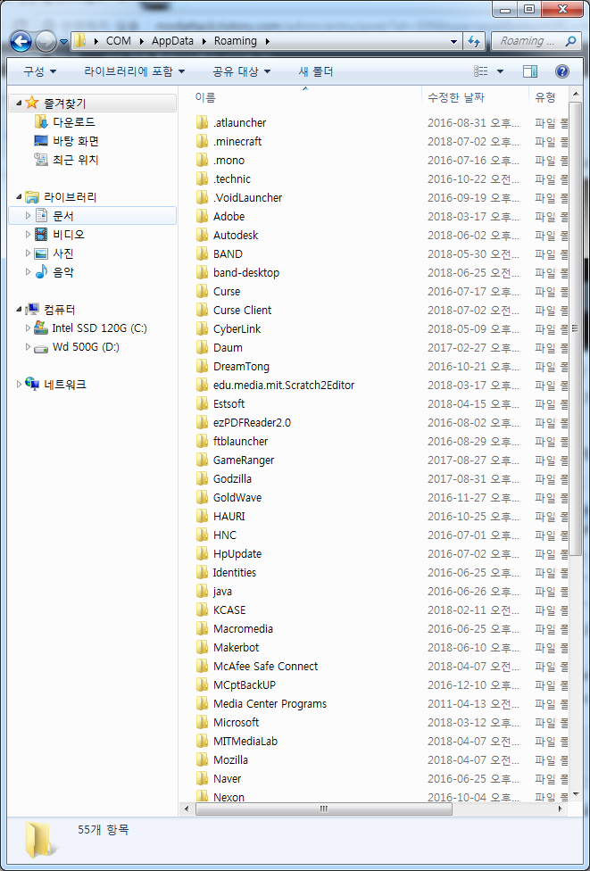The image size is (590, 871).
Task: Select the .minecraft folder icon
Action: [203, 141]
